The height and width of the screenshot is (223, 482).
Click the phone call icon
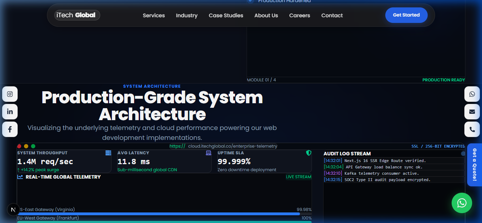point(472,129)
